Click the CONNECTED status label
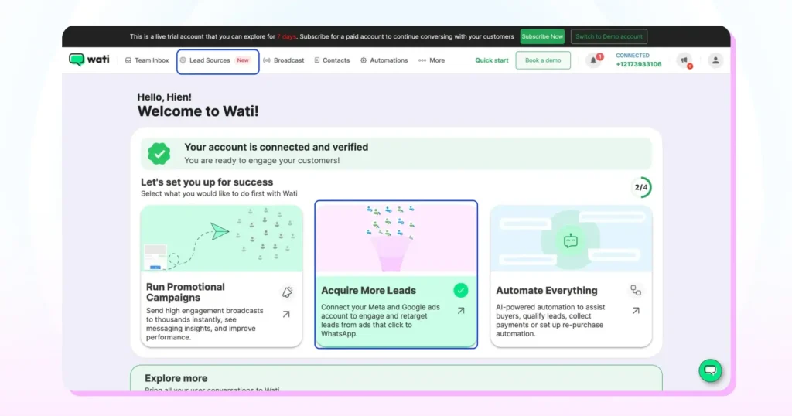The height and width of the screenshot is (416, 792). coord(633,56)
